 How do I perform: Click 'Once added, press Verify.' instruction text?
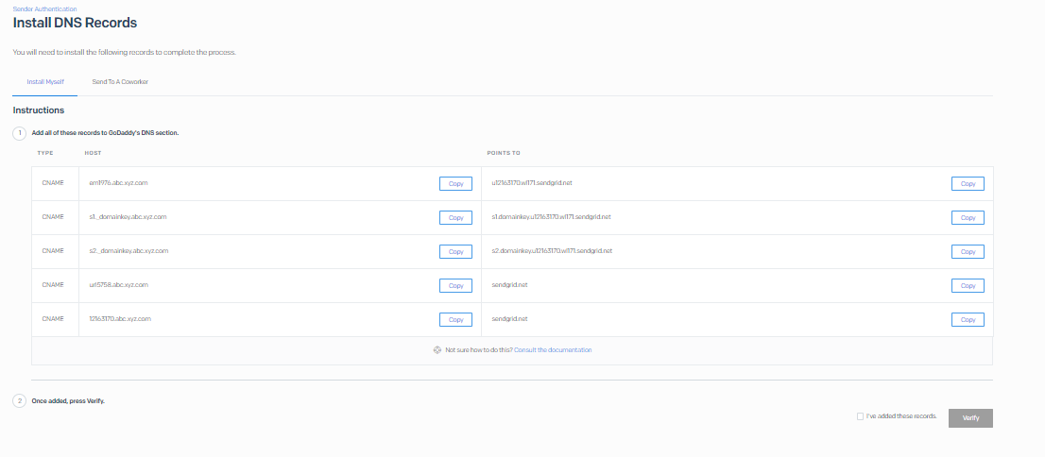point(68,401)
